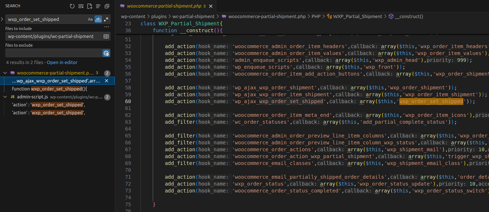Open a new search editor
The width and height of the screenshot is (489, 212).
click(x=90, y=6)
